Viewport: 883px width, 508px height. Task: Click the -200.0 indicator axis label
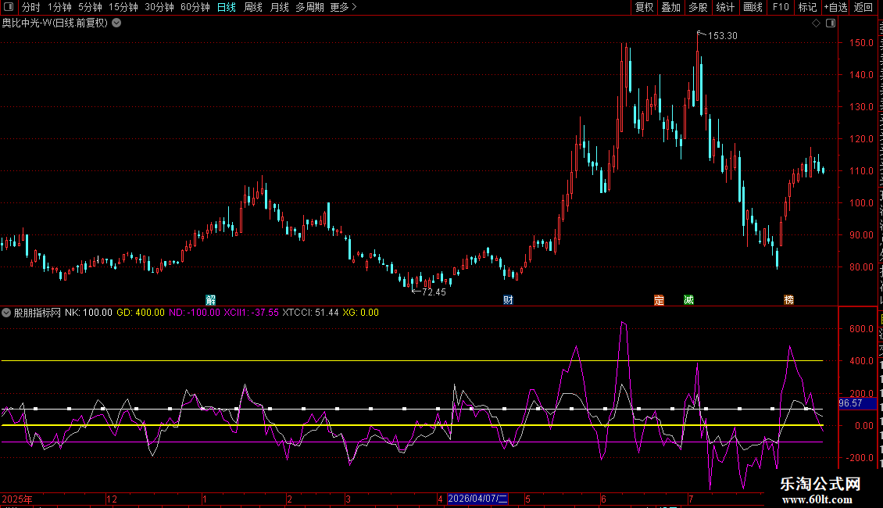tap(860, 458)
